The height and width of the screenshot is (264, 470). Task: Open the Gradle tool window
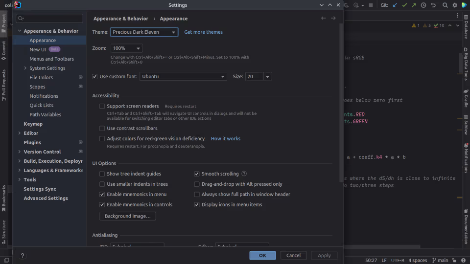(466, 98)
